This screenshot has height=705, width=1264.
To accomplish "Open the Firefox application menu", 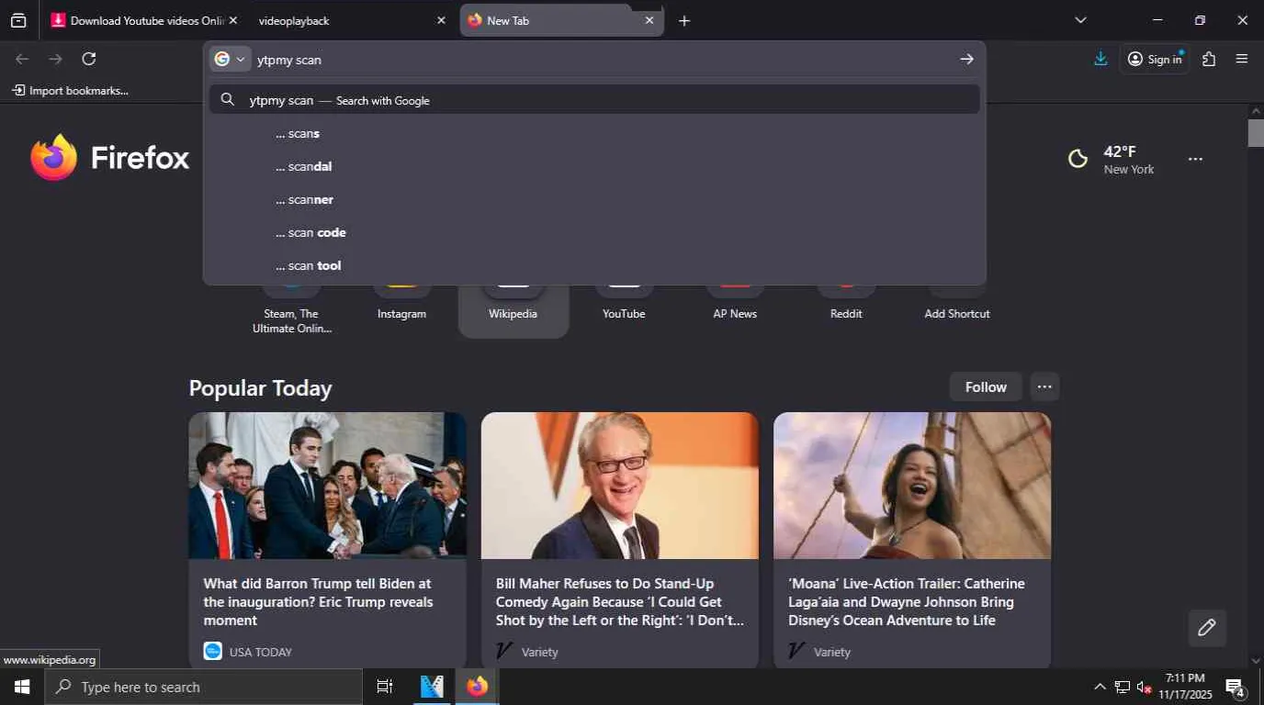I will pos(1242,59).
